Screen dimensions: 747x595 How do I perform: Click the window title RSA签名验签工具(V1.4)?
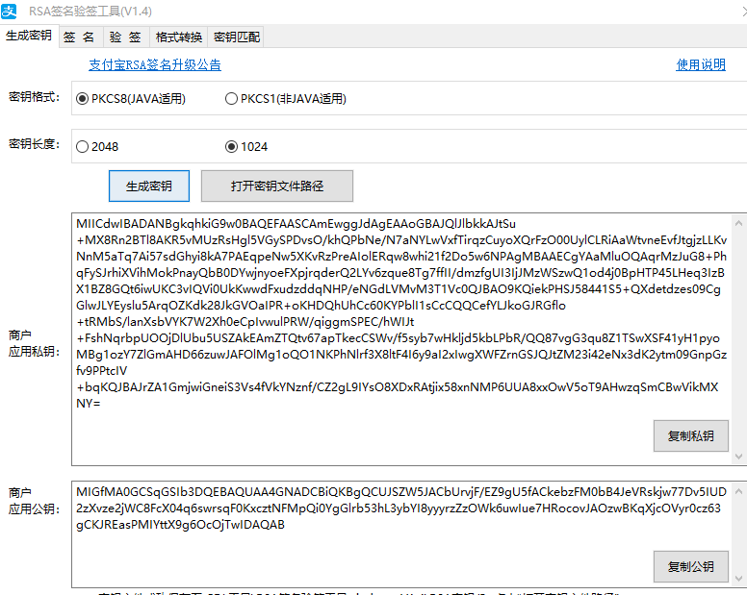coord(90,11)
